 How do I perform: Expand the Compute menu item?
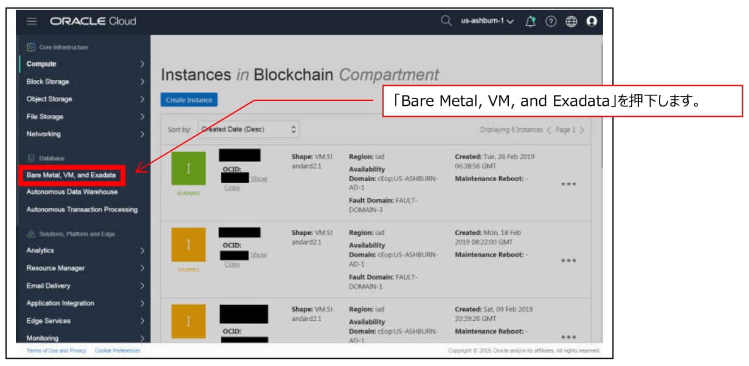tap(85, 64)
